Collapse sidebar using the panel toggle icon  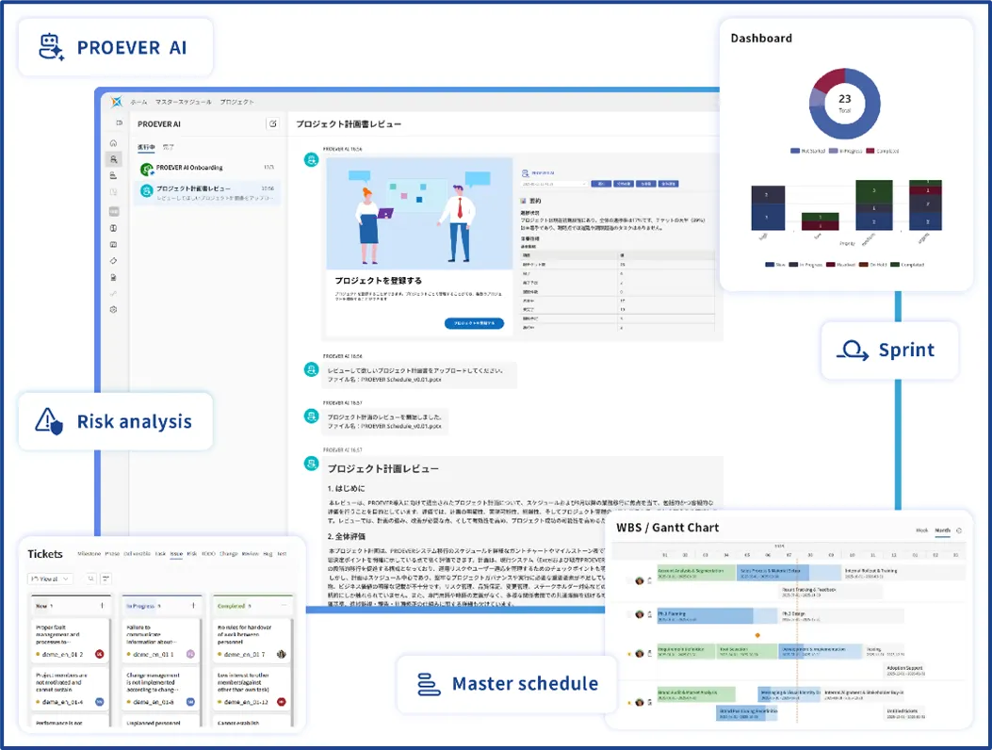click(x=119, y=122)
